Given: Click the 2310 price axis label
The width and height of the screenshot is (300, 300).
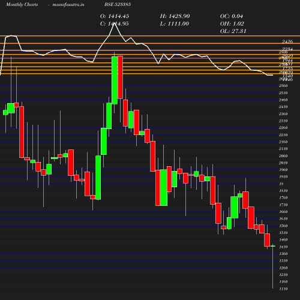Looking at the screenshot, I should tap(283, 121).
